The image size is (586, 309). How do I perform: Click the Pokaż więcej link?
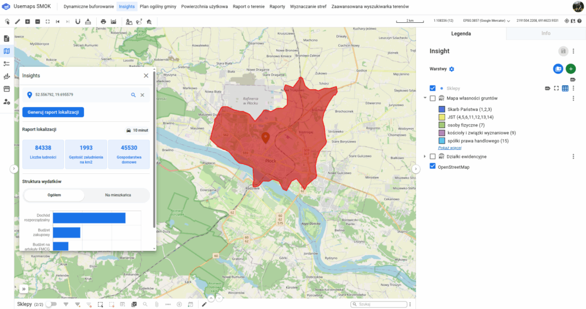(449, 148)
